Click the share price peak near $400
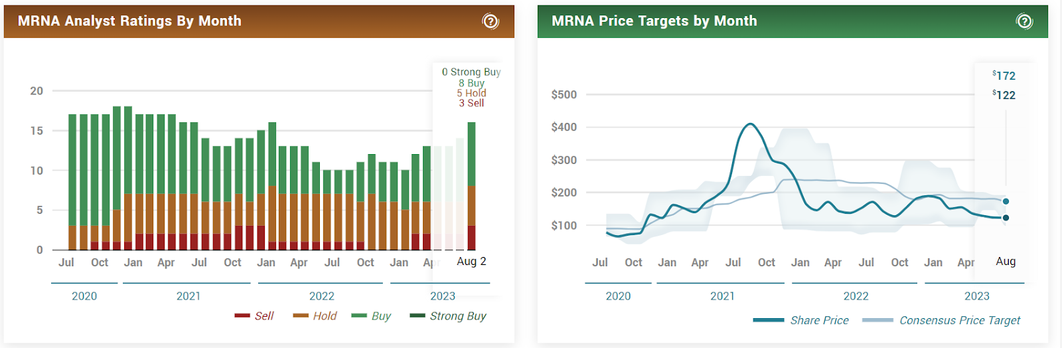Image resolution: width=1062 pixels, height=348 pixels. 750,124
